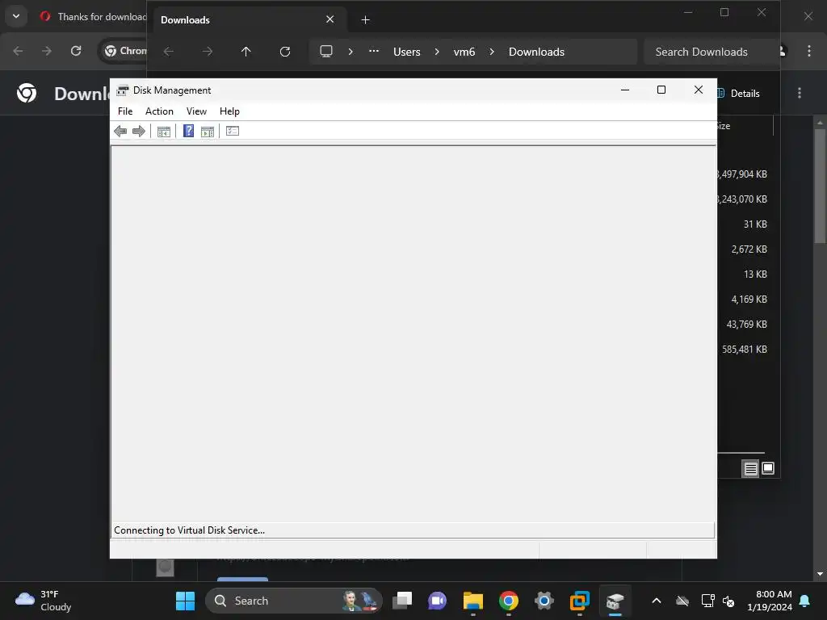Open Task View from the taskbar
Viewport: 827px width, 620px height.
pyautogui.click(x=402, y=601)
